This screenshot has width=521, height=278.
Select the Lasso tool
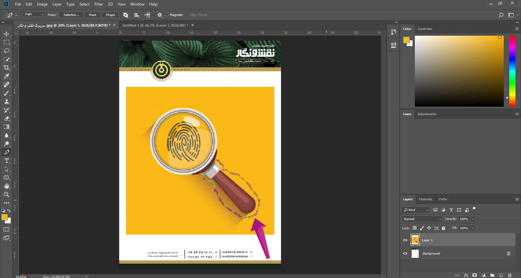coord(7,51)
